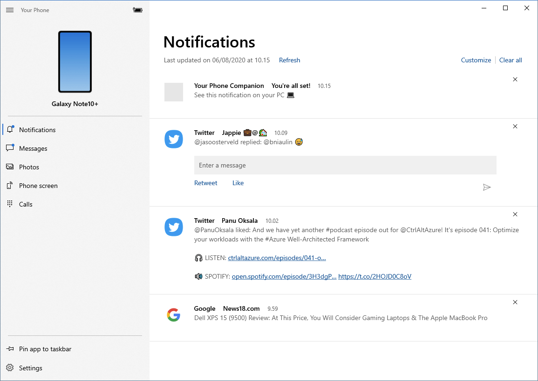Image resolution: width=538 pixels, height=381 pixels.
Task: Dismiss the Google News18.com notification
Action: (x=515, y=302)
